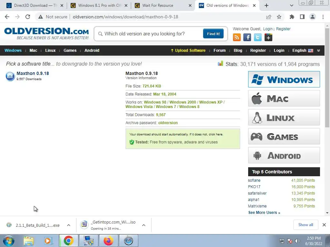The height and width of the screenshot is (247, 330).
Task: Open the Chrome extensions puzzle icon
Action: point(292,17)
